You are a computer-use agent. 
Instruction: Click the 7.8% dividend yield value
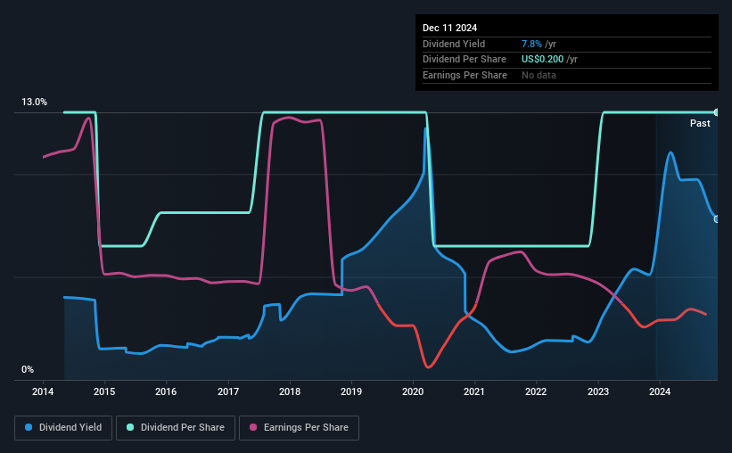[531, 44]
